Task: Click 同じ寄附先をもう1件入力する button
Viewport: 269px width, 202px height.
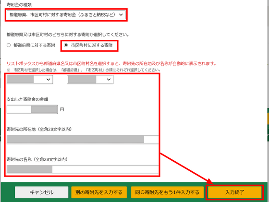Action: 167,192
